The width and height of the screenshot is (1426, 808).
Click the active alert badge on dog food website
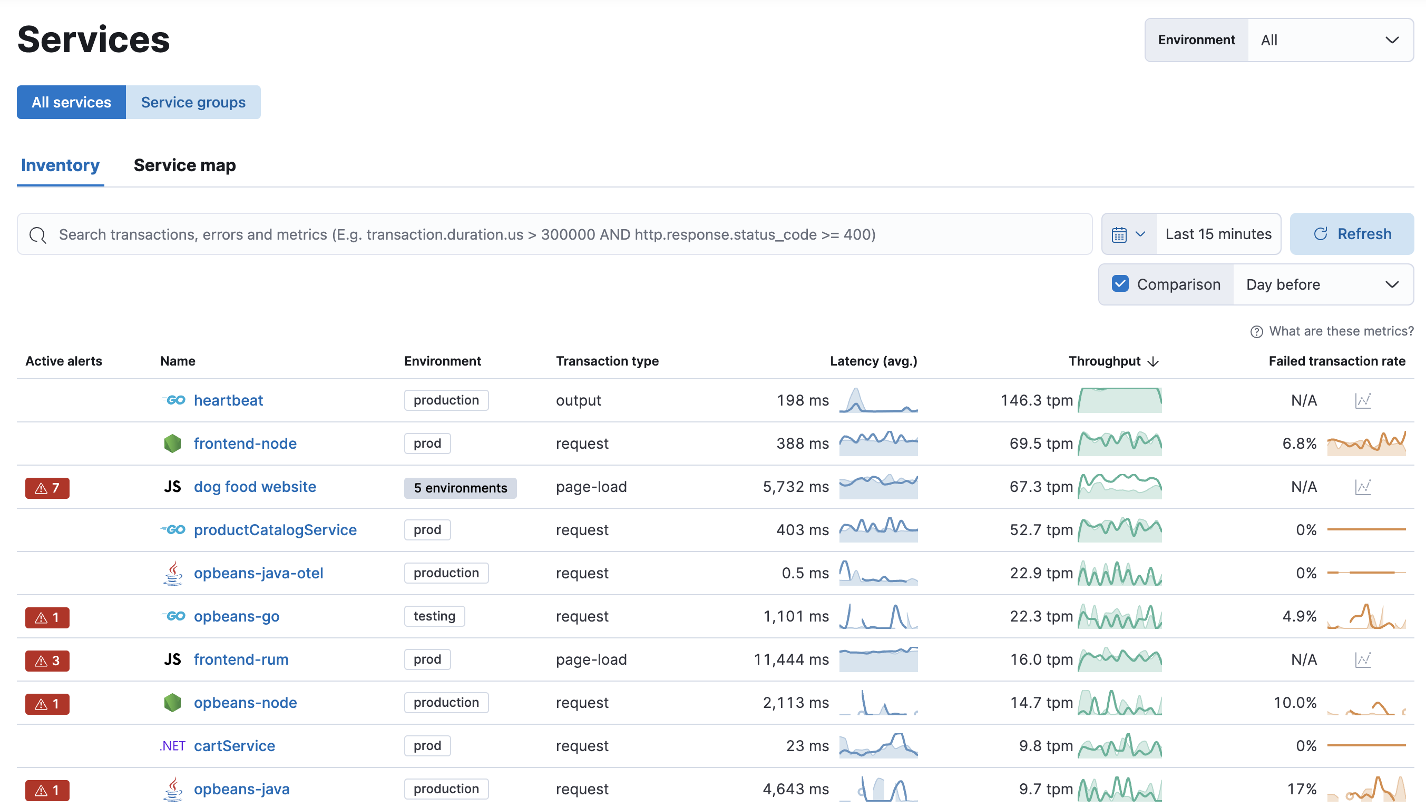47,487
